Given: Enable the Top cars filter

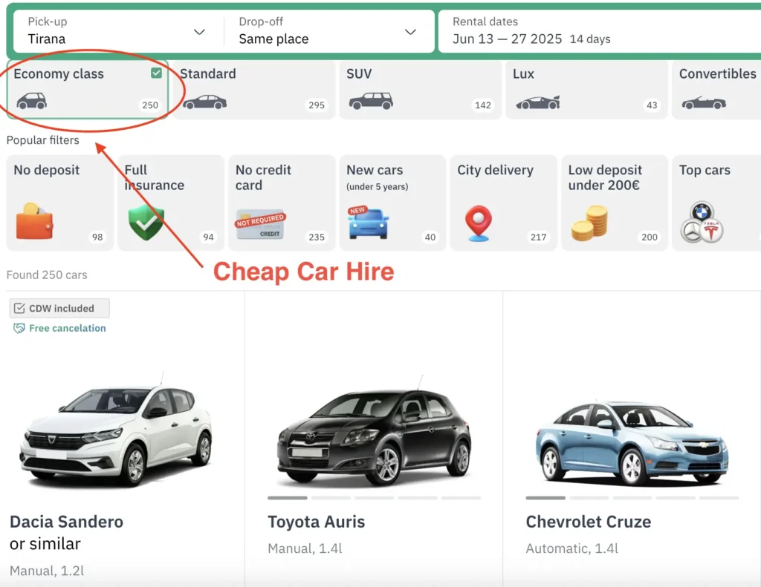Looking at the screenshot, I should (716, 203).
